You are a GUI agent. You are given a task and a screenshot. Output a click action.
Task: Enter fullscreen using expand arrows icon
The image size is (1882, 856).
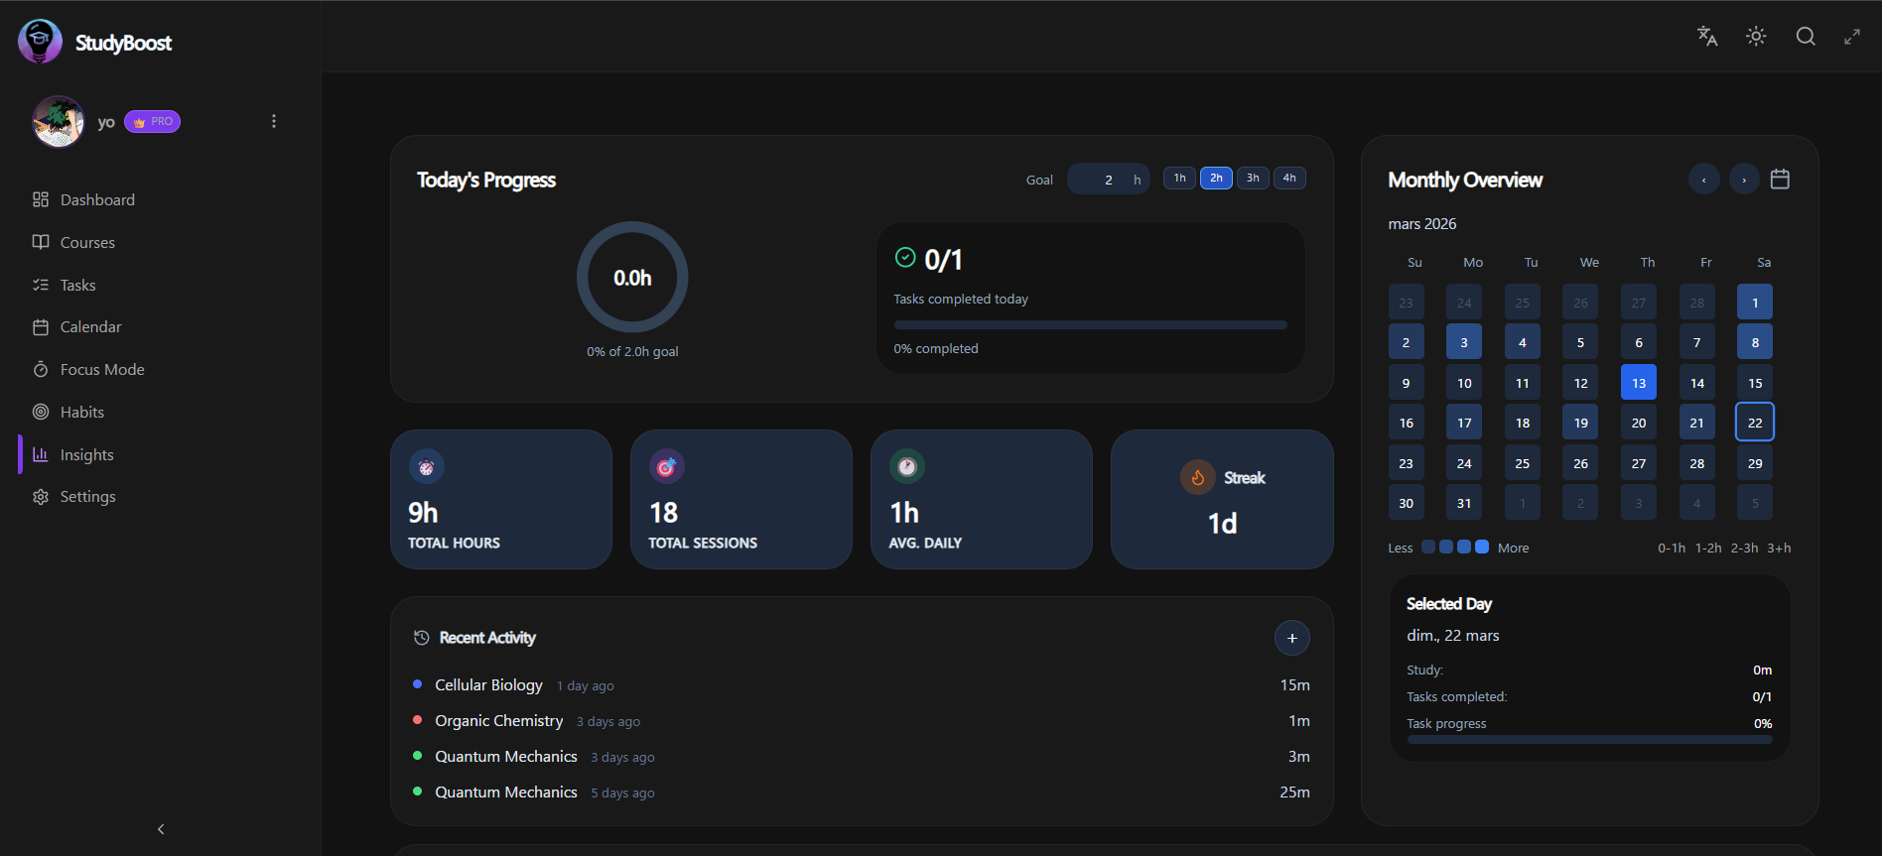click(x=1852, y=37)
